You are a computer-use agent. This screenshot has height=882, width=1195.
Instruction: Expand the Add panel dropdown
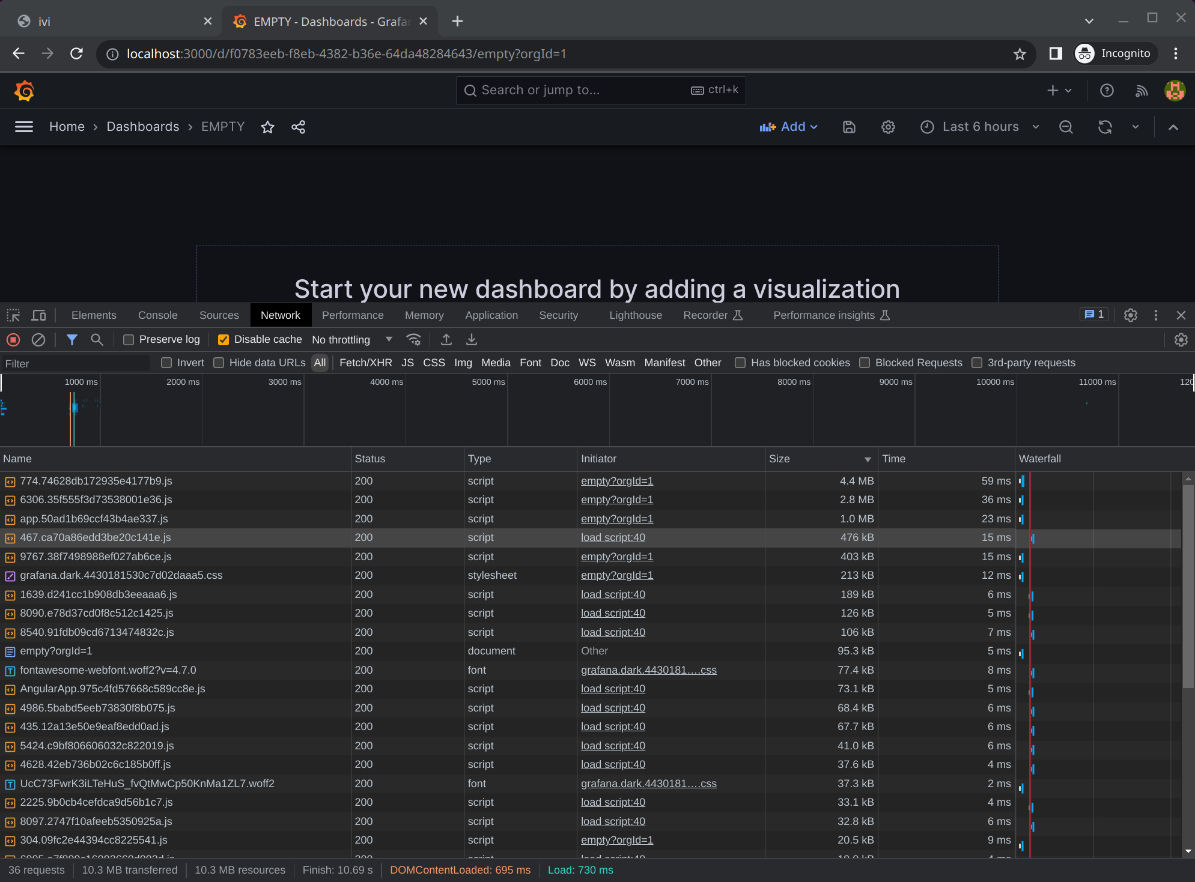click(789, 127)
